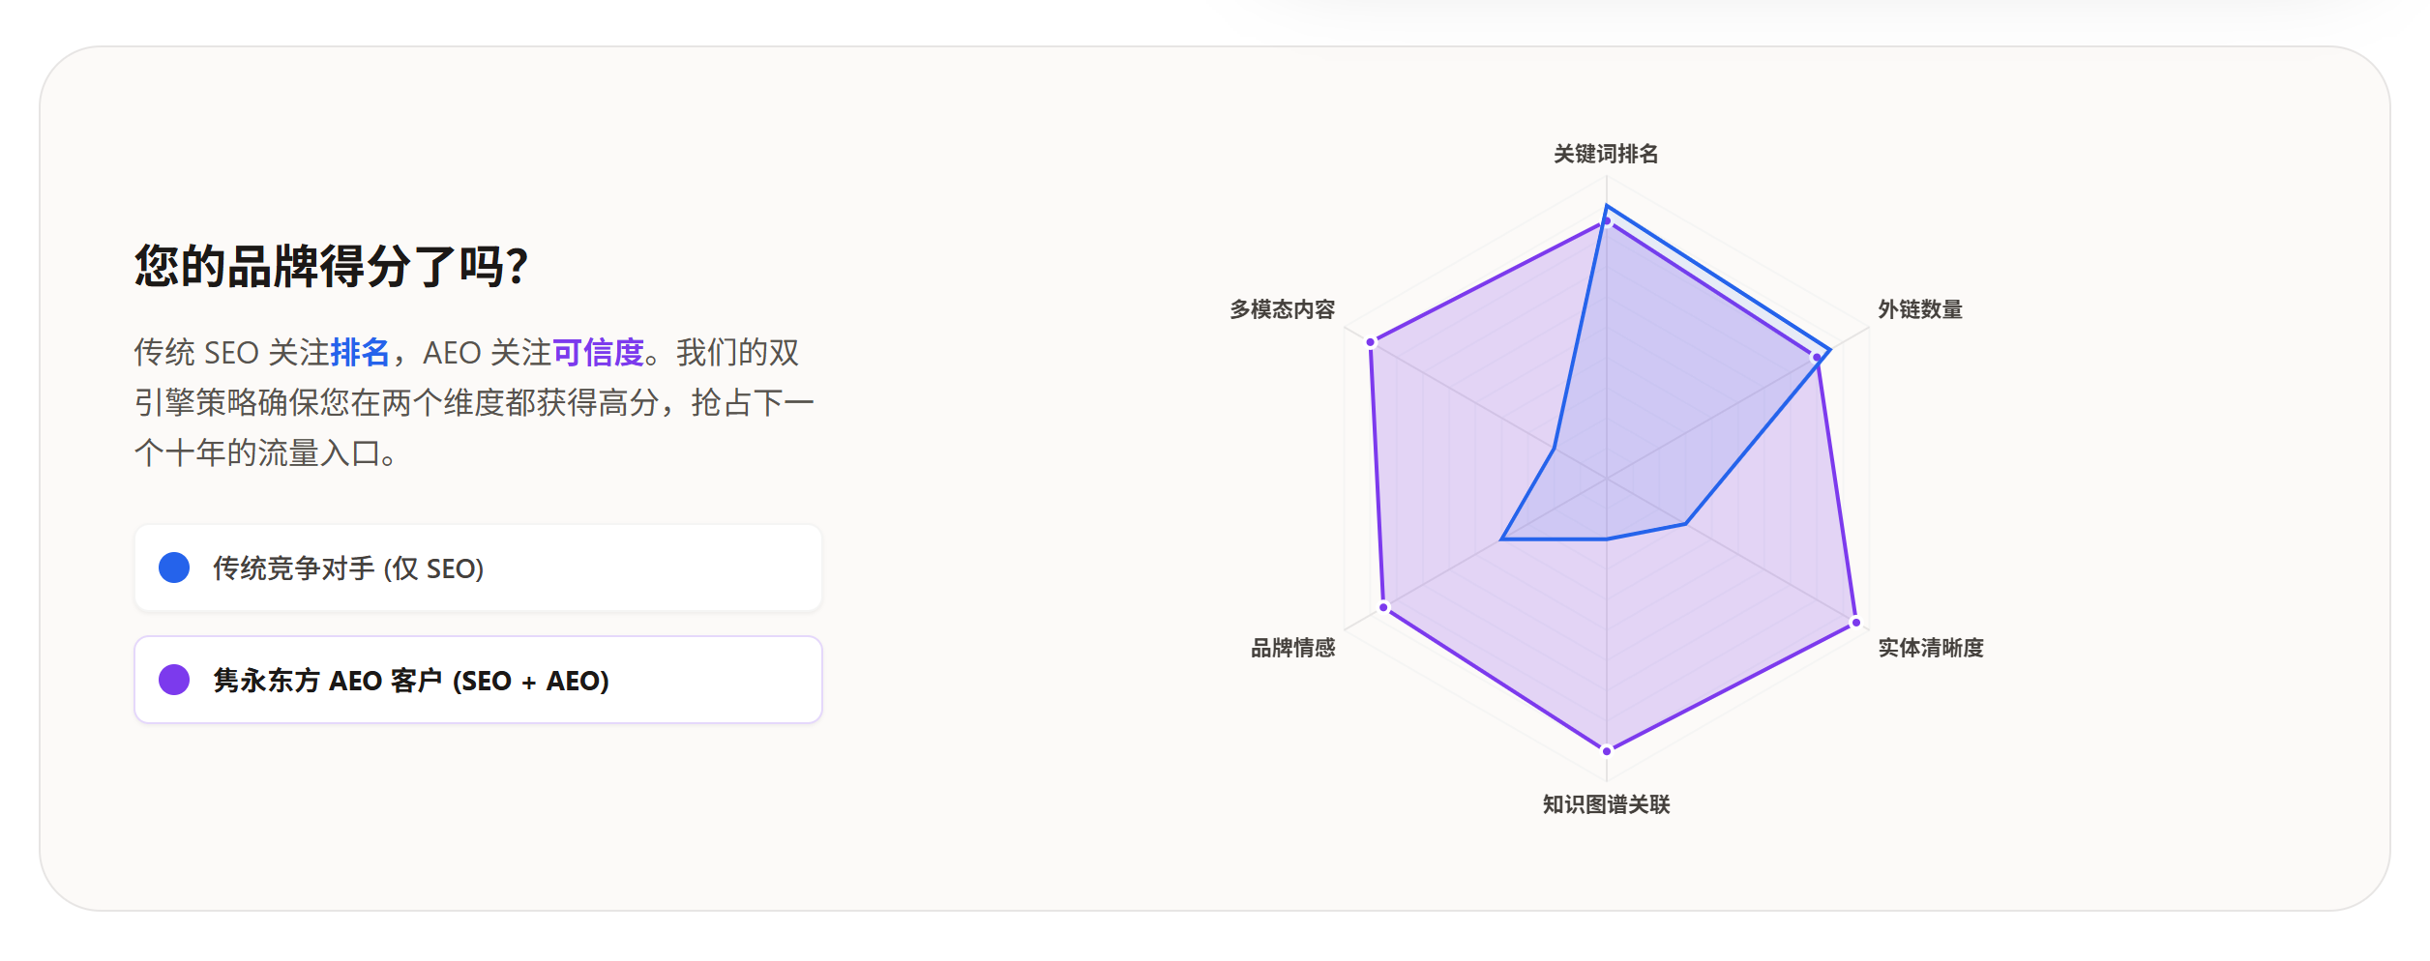
Task: Click the purple legend dot for 隽永东方
Action: point(174,680)
